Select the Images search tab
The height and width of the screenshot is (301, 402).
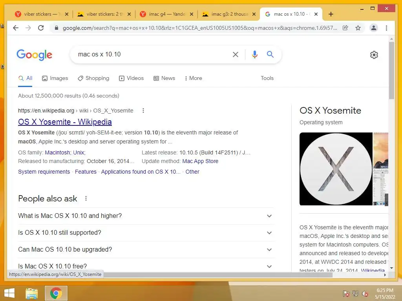(55, 78)
